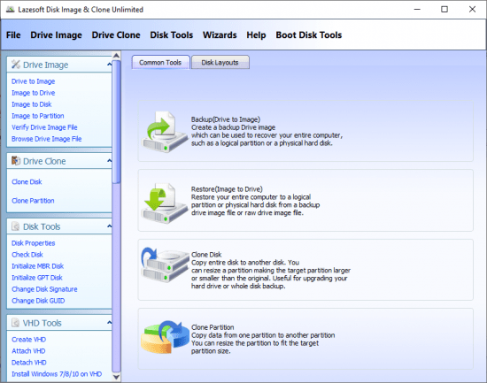The height and width of the screenshot is (383, 487).
Task: Click Change Disk GUID link
Action: 38,301
